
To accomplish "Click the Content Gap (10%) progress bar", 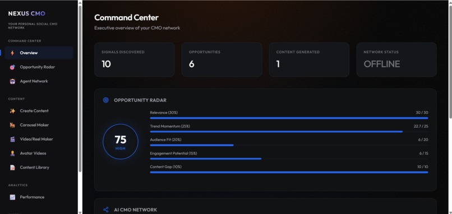I will pyautogui.click(x=289, y=172).
